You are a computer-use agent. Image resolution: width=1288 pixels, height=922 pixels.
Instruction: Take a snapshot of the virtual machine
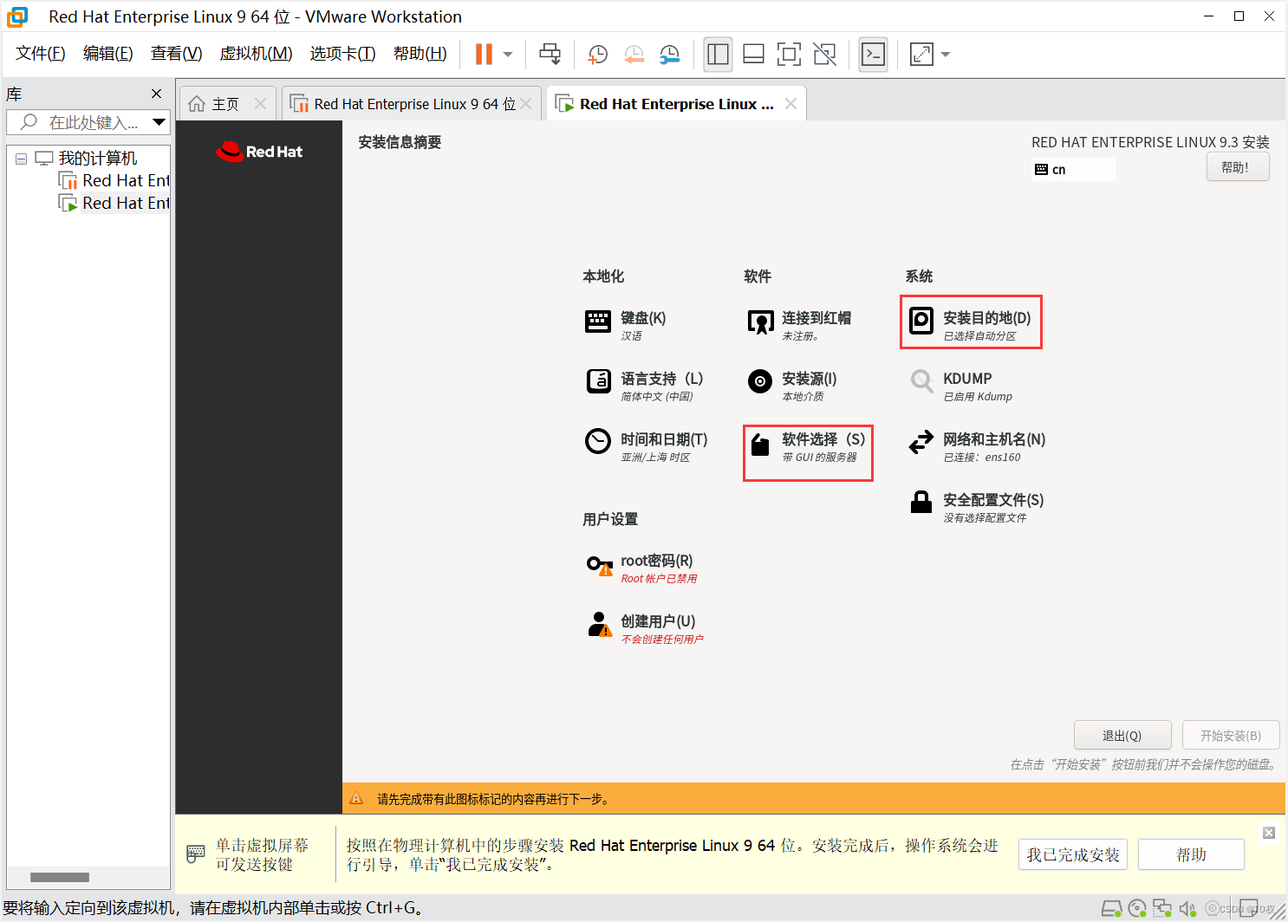coord(597,54)
